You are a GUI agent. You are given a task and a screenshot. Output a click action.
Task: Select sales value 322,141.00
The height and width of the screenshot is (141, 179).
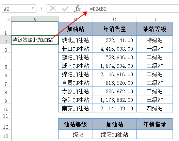coord(115,40)
